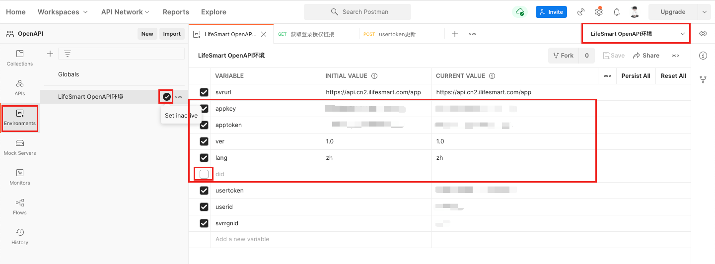Open Reports page

(176, 12)
